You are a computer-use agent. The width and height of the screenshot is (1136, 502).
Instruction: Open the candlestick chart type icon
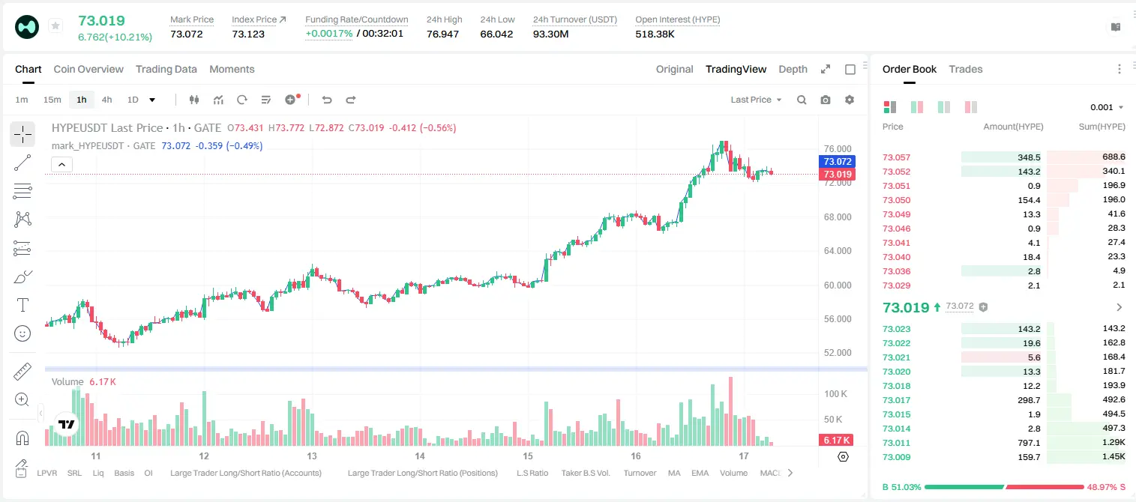[x=194, y=100]
